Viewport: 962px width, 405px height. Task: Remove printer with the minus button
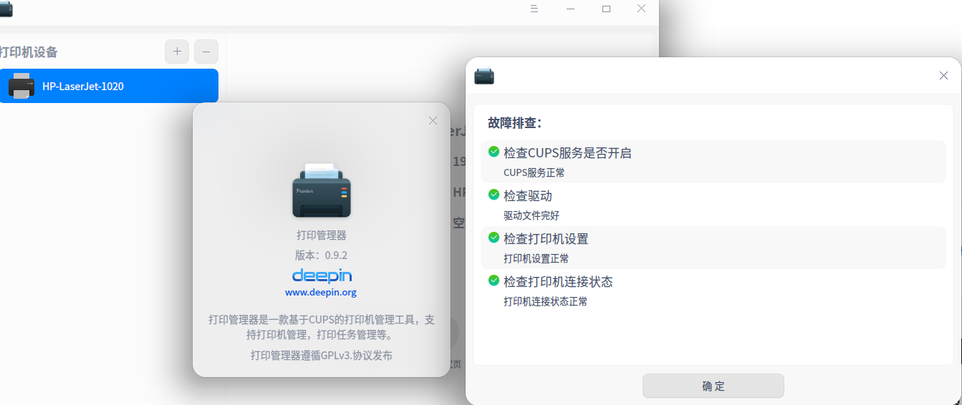(x=206, y=52)
